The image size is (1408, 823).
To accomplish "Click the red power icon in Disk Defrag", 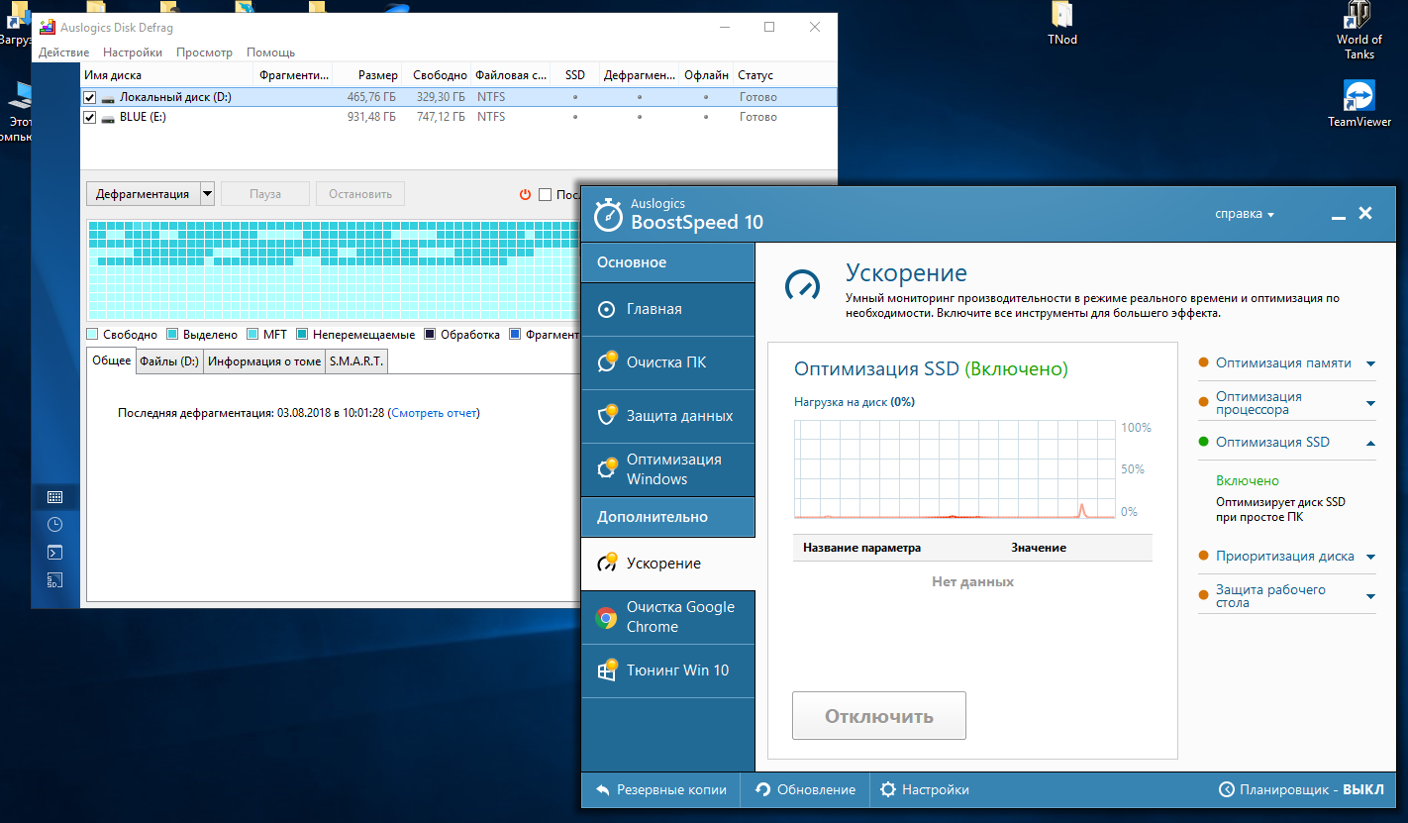I will (525, 194).
